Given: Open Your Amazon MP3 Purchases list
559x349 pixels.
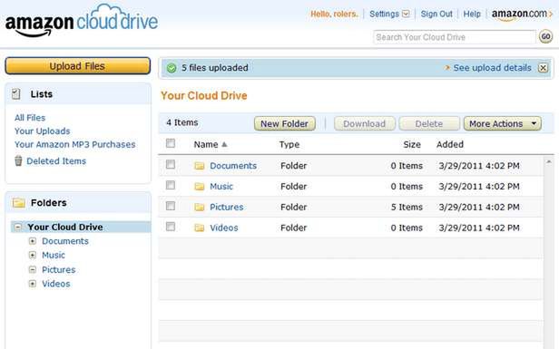Looking at the screenshot, I should pyautogui.click(x=74, y=144).
